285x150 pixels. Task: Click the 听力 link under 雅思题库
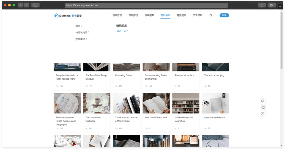click(x=126, y=31)
